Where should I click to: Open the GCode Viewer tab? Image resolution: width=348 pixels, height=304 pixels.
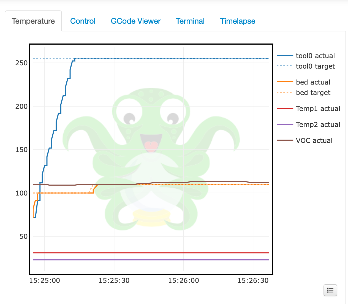(x=136, y=21)
